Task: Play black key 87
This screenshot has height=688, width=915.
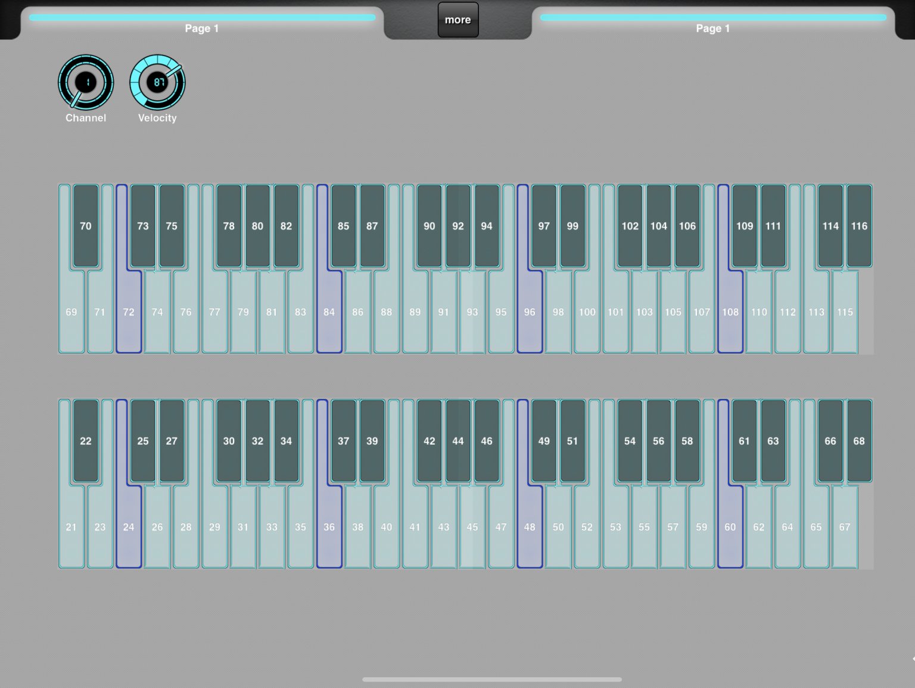Action: [x=372, y=225]
